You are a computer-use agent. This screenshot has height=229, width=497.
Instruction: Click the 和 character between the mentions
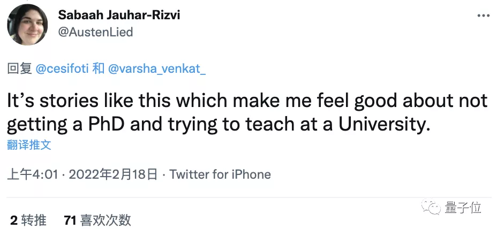point(98,68)
